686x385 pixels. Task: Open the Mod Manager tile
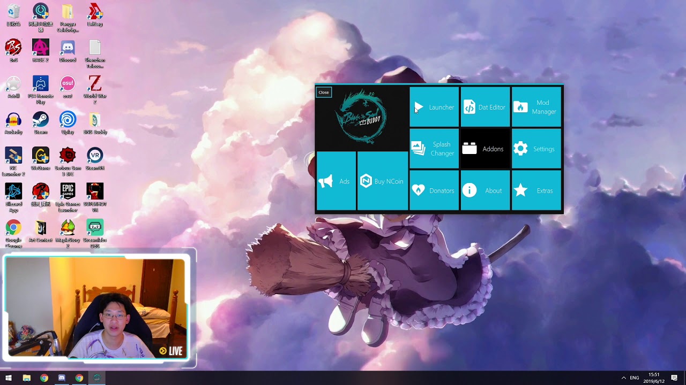(x=536, y=107)
